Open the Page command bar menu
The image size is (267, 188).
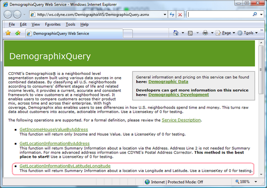tap(226, 33)
